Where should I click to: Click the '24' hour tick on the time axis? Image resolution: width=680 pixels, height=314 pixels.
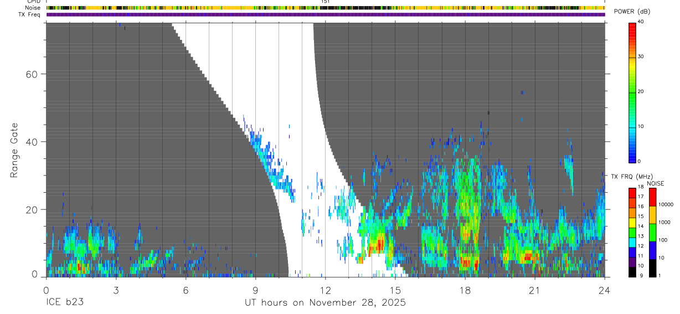pos(605,290)
